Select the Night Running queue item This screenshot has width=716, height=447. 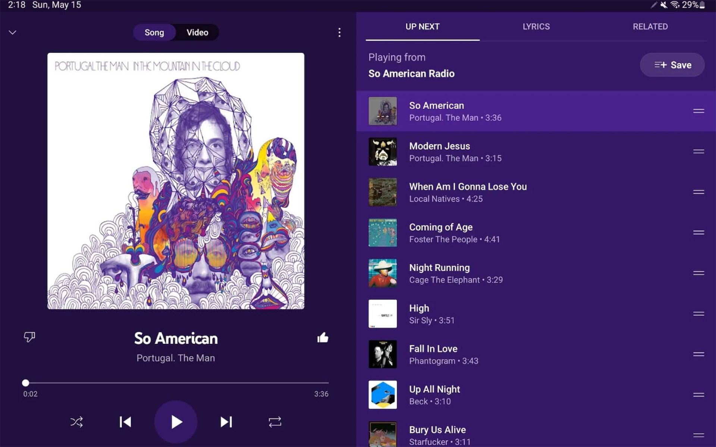[x=537, y=273]
